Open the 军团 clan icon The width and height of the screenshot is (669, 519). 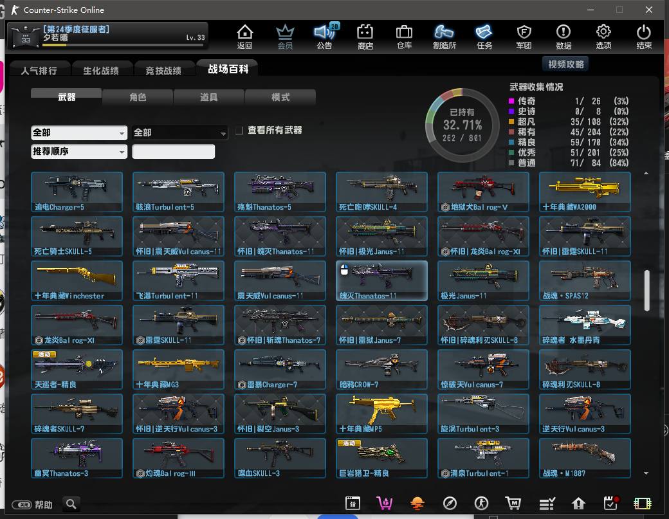(x=524, y=36)
